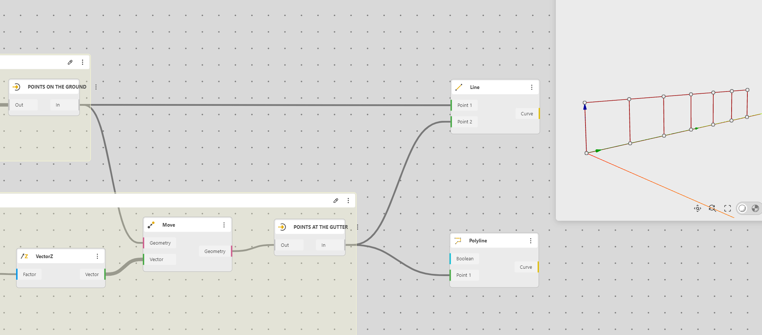Open the VectorZ node kebab menu
The width and height of the screenshot is (762, 335).
point(97,256)
